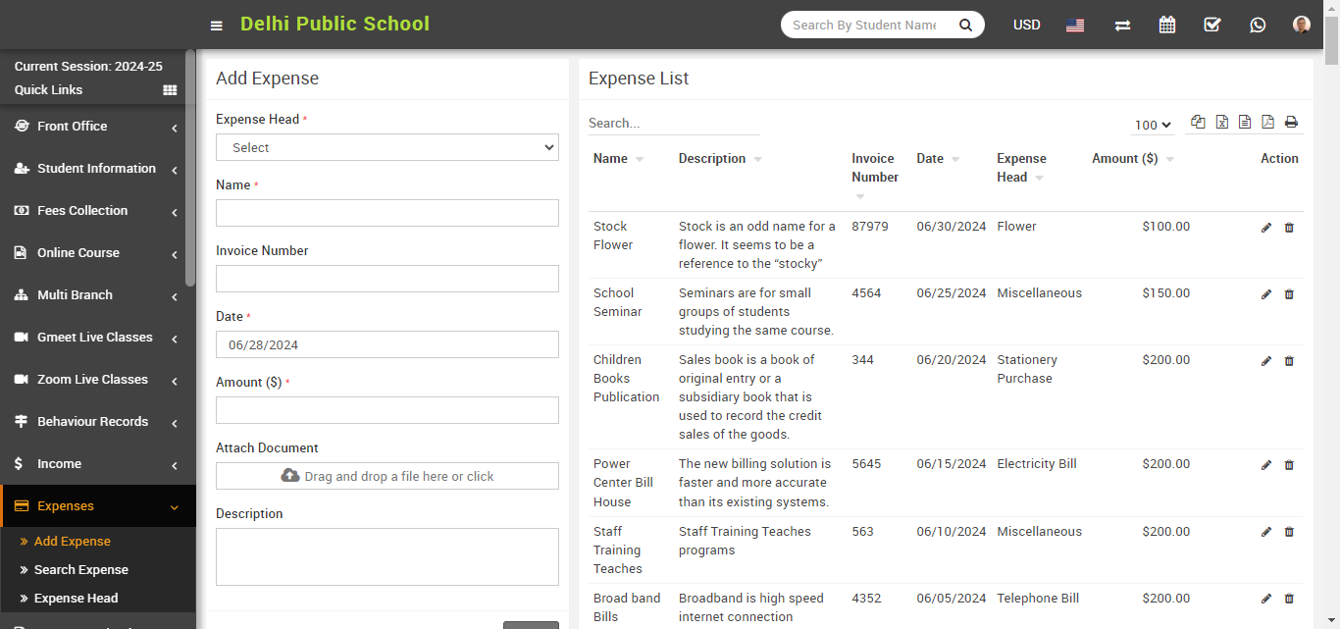The height and width of the screenshot is (629, 1340).
Task: Open the WhatsApp icon in header
Action: point(1258,26)
